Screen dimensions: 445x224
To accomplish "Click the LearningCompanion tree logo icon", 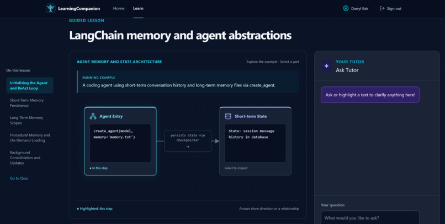I will pyautogui.click(x=50, y=8).
